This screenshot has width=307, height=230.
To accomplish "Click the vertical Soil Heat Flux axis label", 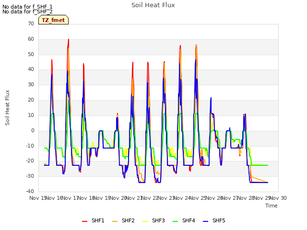I will (7, 107).
